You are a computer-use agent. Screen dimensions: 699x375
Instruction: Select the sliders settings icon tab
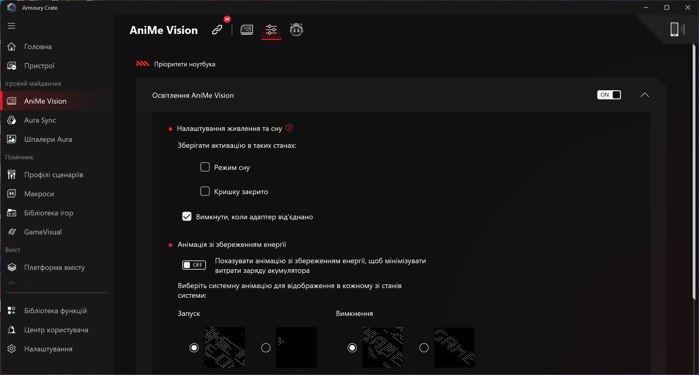tap(271, 30)
